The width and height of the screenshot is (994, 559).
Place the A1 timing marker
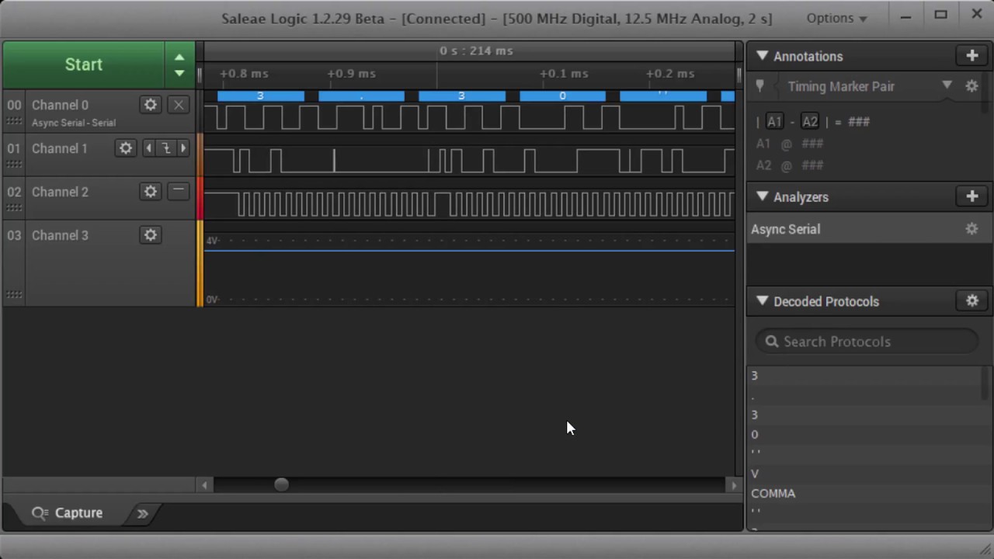click(x=774, y=122)
